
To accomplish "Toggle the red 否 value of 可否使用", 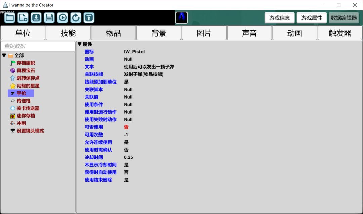I will pos(126,127).
